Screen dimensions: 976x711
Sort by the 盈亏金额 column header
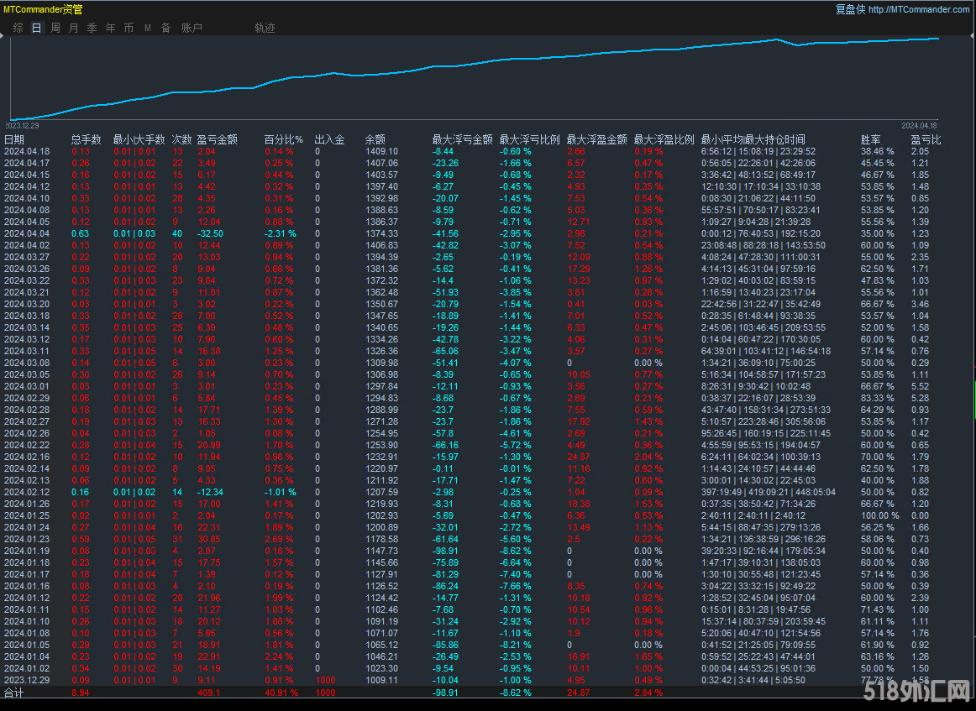tap(217, 139)
